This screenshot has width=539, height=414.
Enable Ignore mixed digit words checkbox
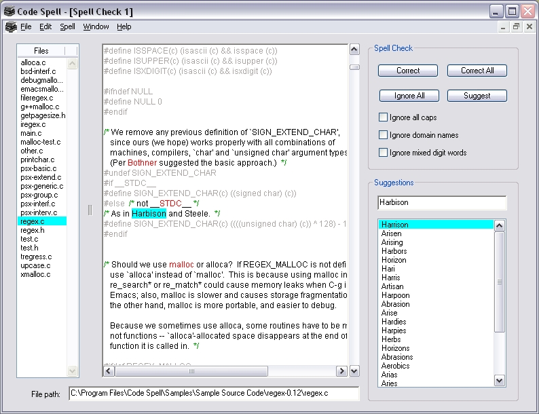(383, 152)
